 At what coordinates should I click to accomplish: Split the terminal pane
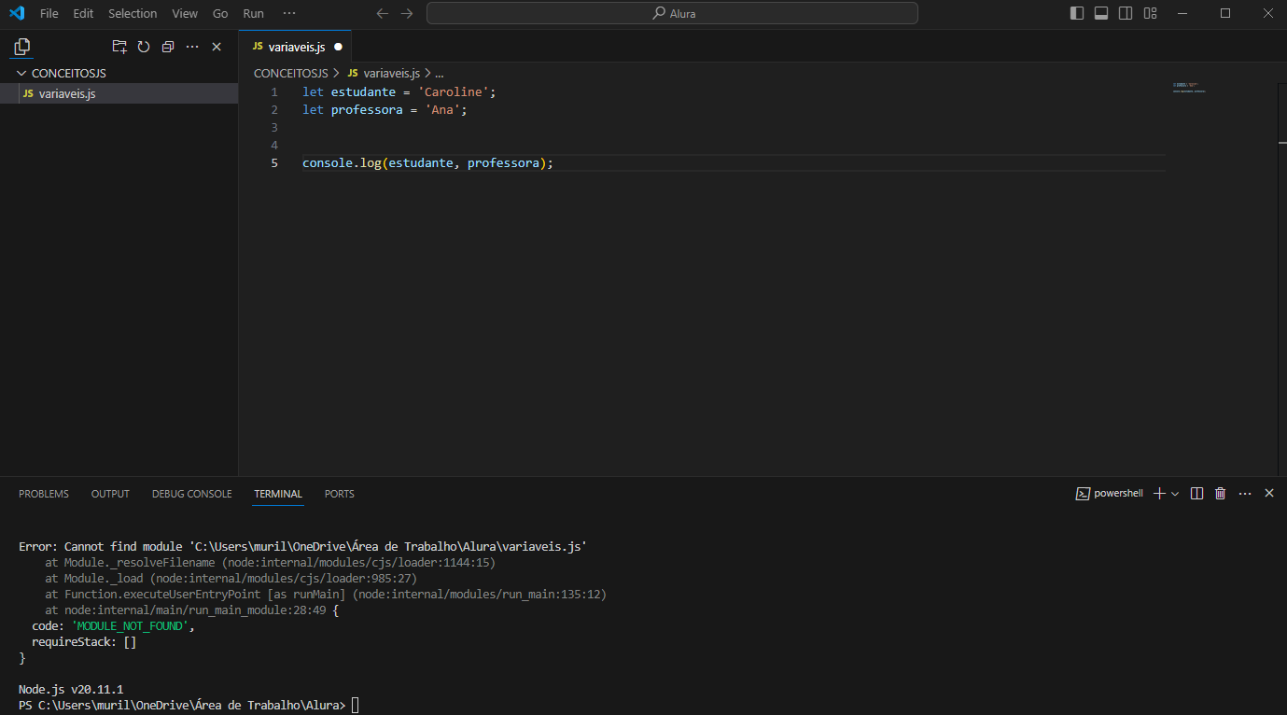tap(1196, 494)
